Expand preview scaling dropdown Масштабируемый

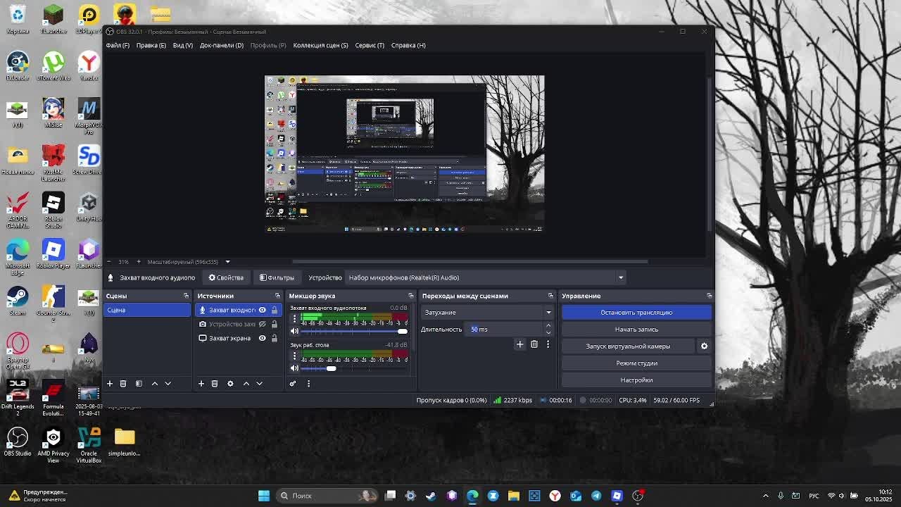(x=227, y=262)
